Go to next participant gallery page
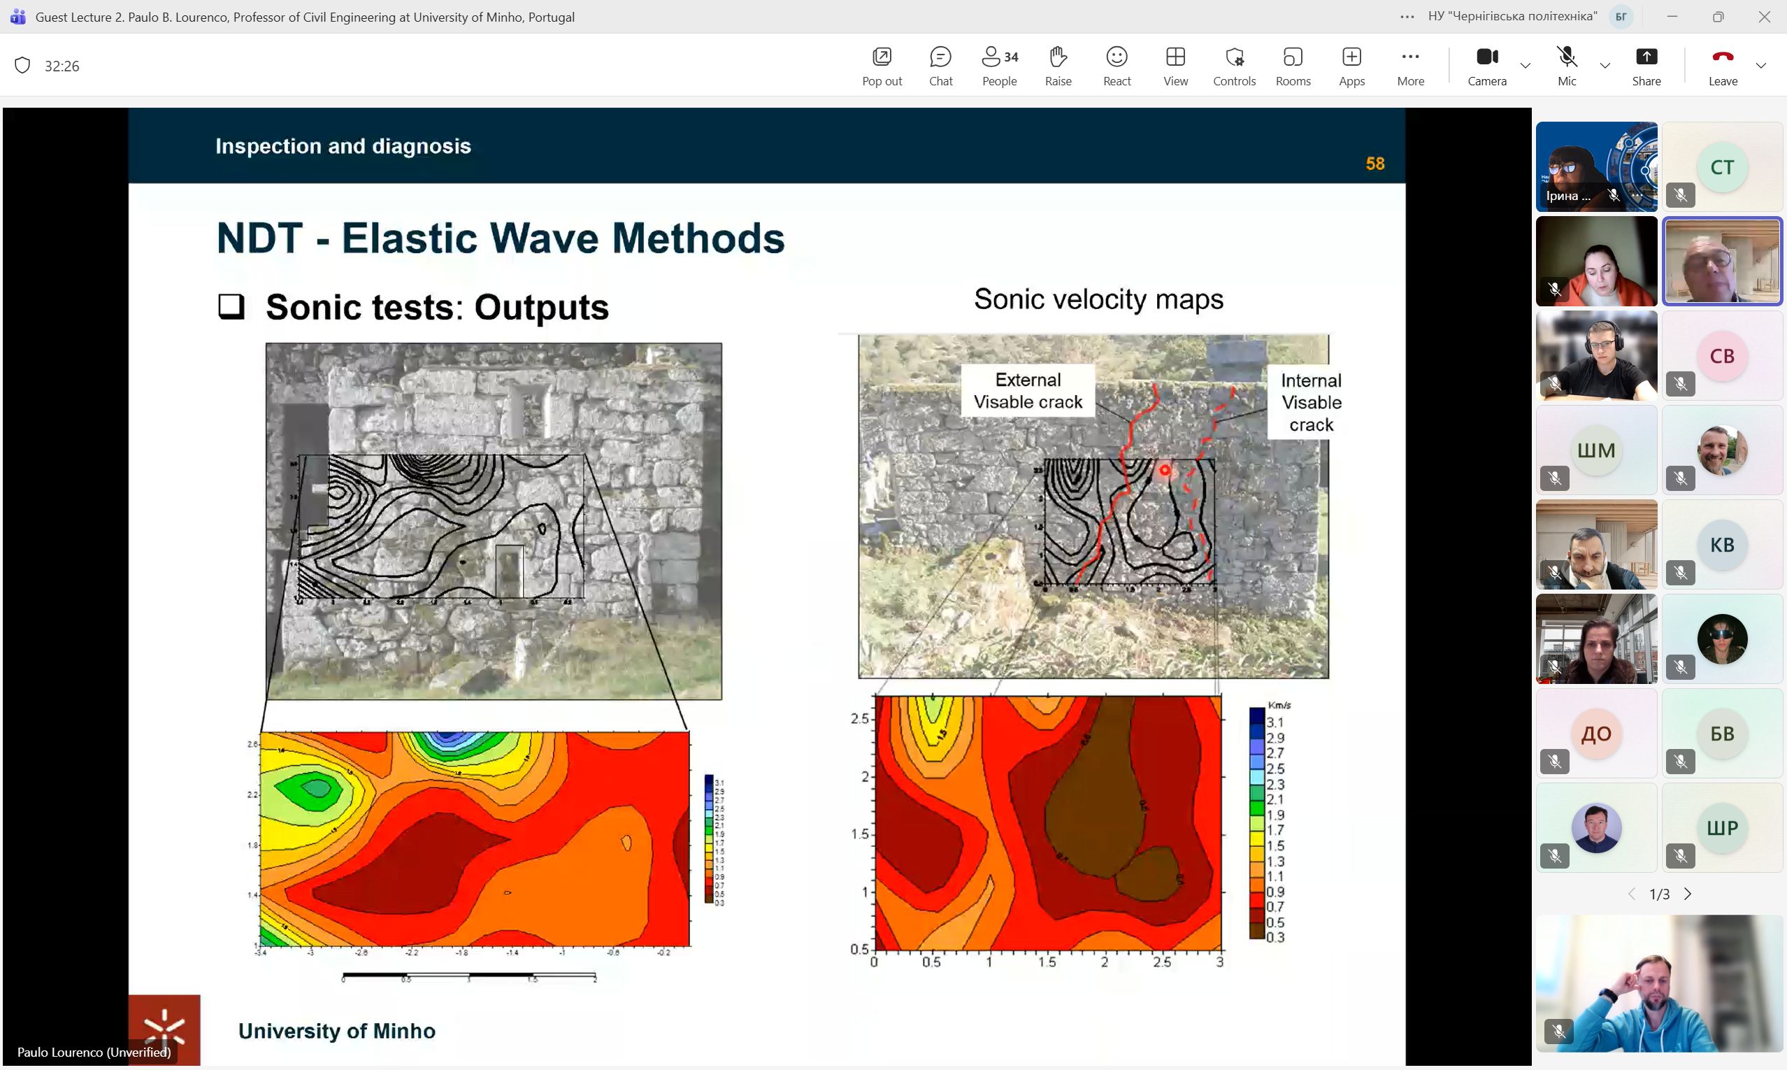This screenshot has height=1070, width=1787. tap(1688, 894)
